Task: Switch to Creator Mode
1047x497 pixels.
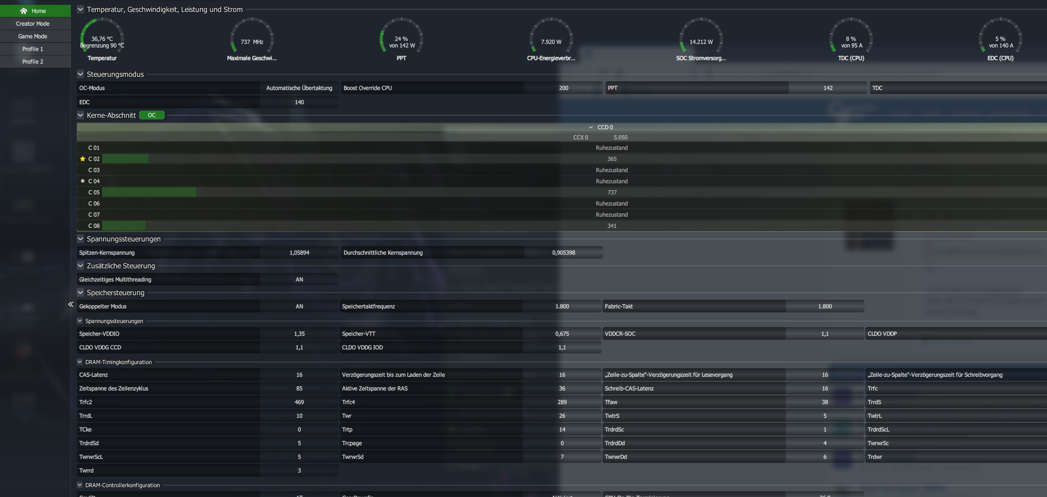Action: (35, 23)
